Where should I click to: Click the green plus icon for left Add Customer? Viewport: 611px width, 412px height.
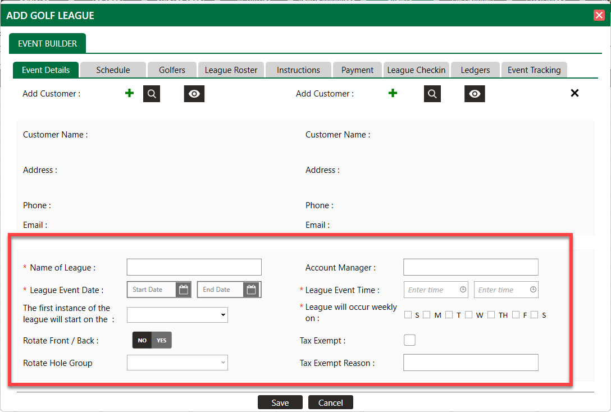point(129,93)
